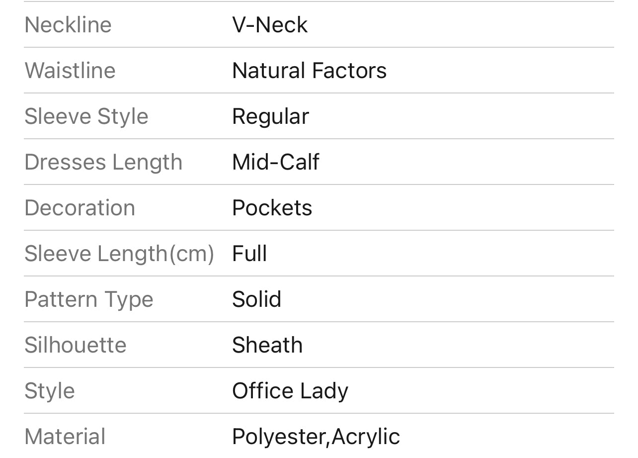The image size is (638, 458).
Task: Select the V-Neck value text
Action: pos(270,25)
